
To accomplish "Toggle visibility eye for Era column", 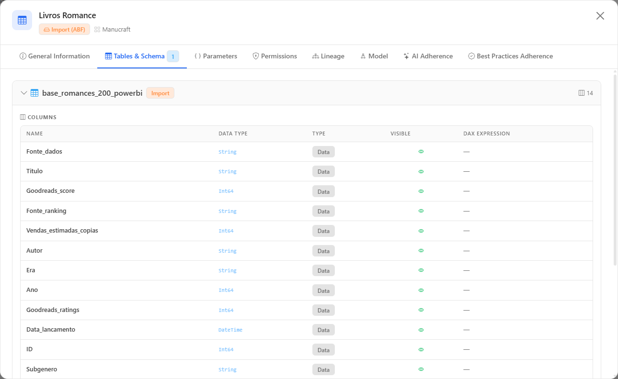I will [x=421, y=270].
